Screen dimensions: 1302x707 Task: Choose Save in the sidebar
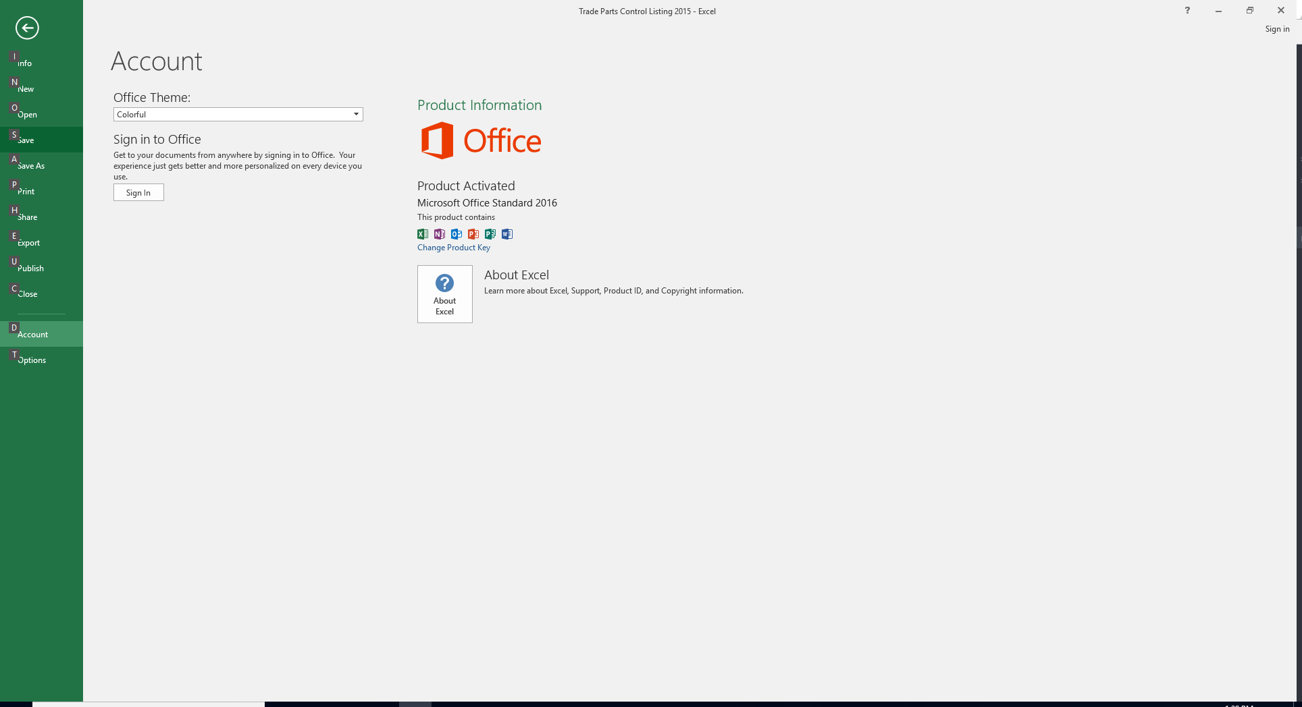(x=41, y=140)
